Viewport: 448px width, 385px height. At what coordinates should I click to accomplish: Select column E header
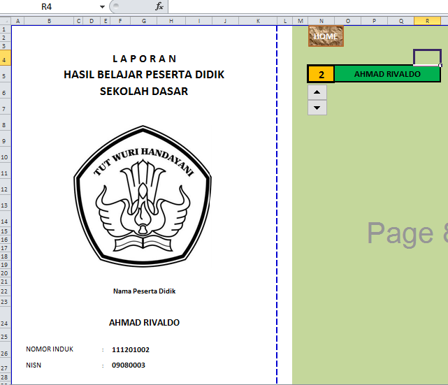pos(106,21)
